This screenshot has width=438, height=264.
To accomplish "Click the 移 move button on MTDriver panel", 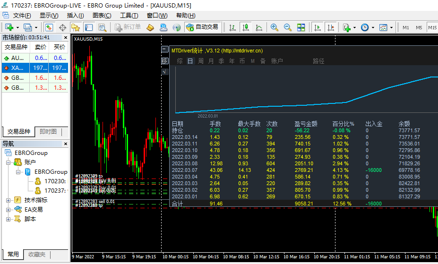I will (x=165, y=61).
